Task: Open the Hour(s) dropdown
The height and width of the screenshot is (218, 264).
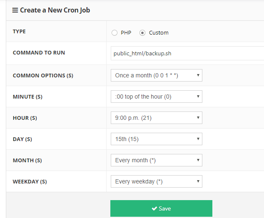Action: tap(156, 118)
